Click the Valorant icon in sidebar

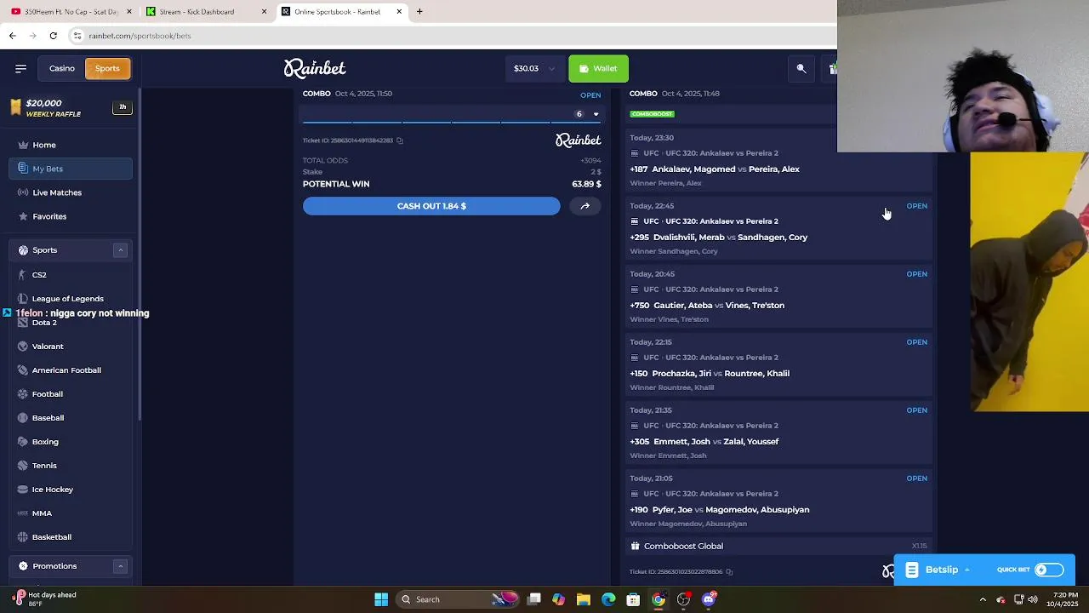click(23, 347)
